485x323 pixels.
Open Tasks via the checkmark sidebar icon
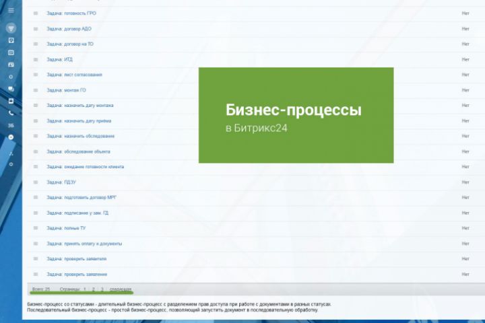coord(11,40)
